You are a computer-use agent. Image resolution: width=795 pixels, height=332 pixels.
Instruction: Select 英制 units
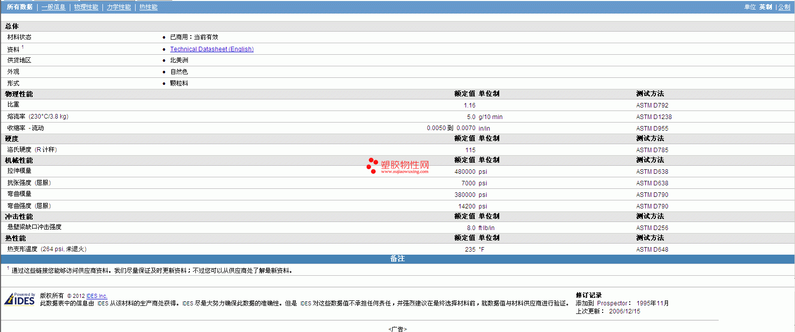(x=765, y=7)
